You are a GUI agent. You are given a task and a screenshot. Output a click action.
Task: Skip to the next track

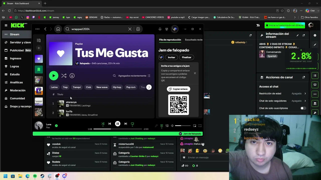click(126, 124)
